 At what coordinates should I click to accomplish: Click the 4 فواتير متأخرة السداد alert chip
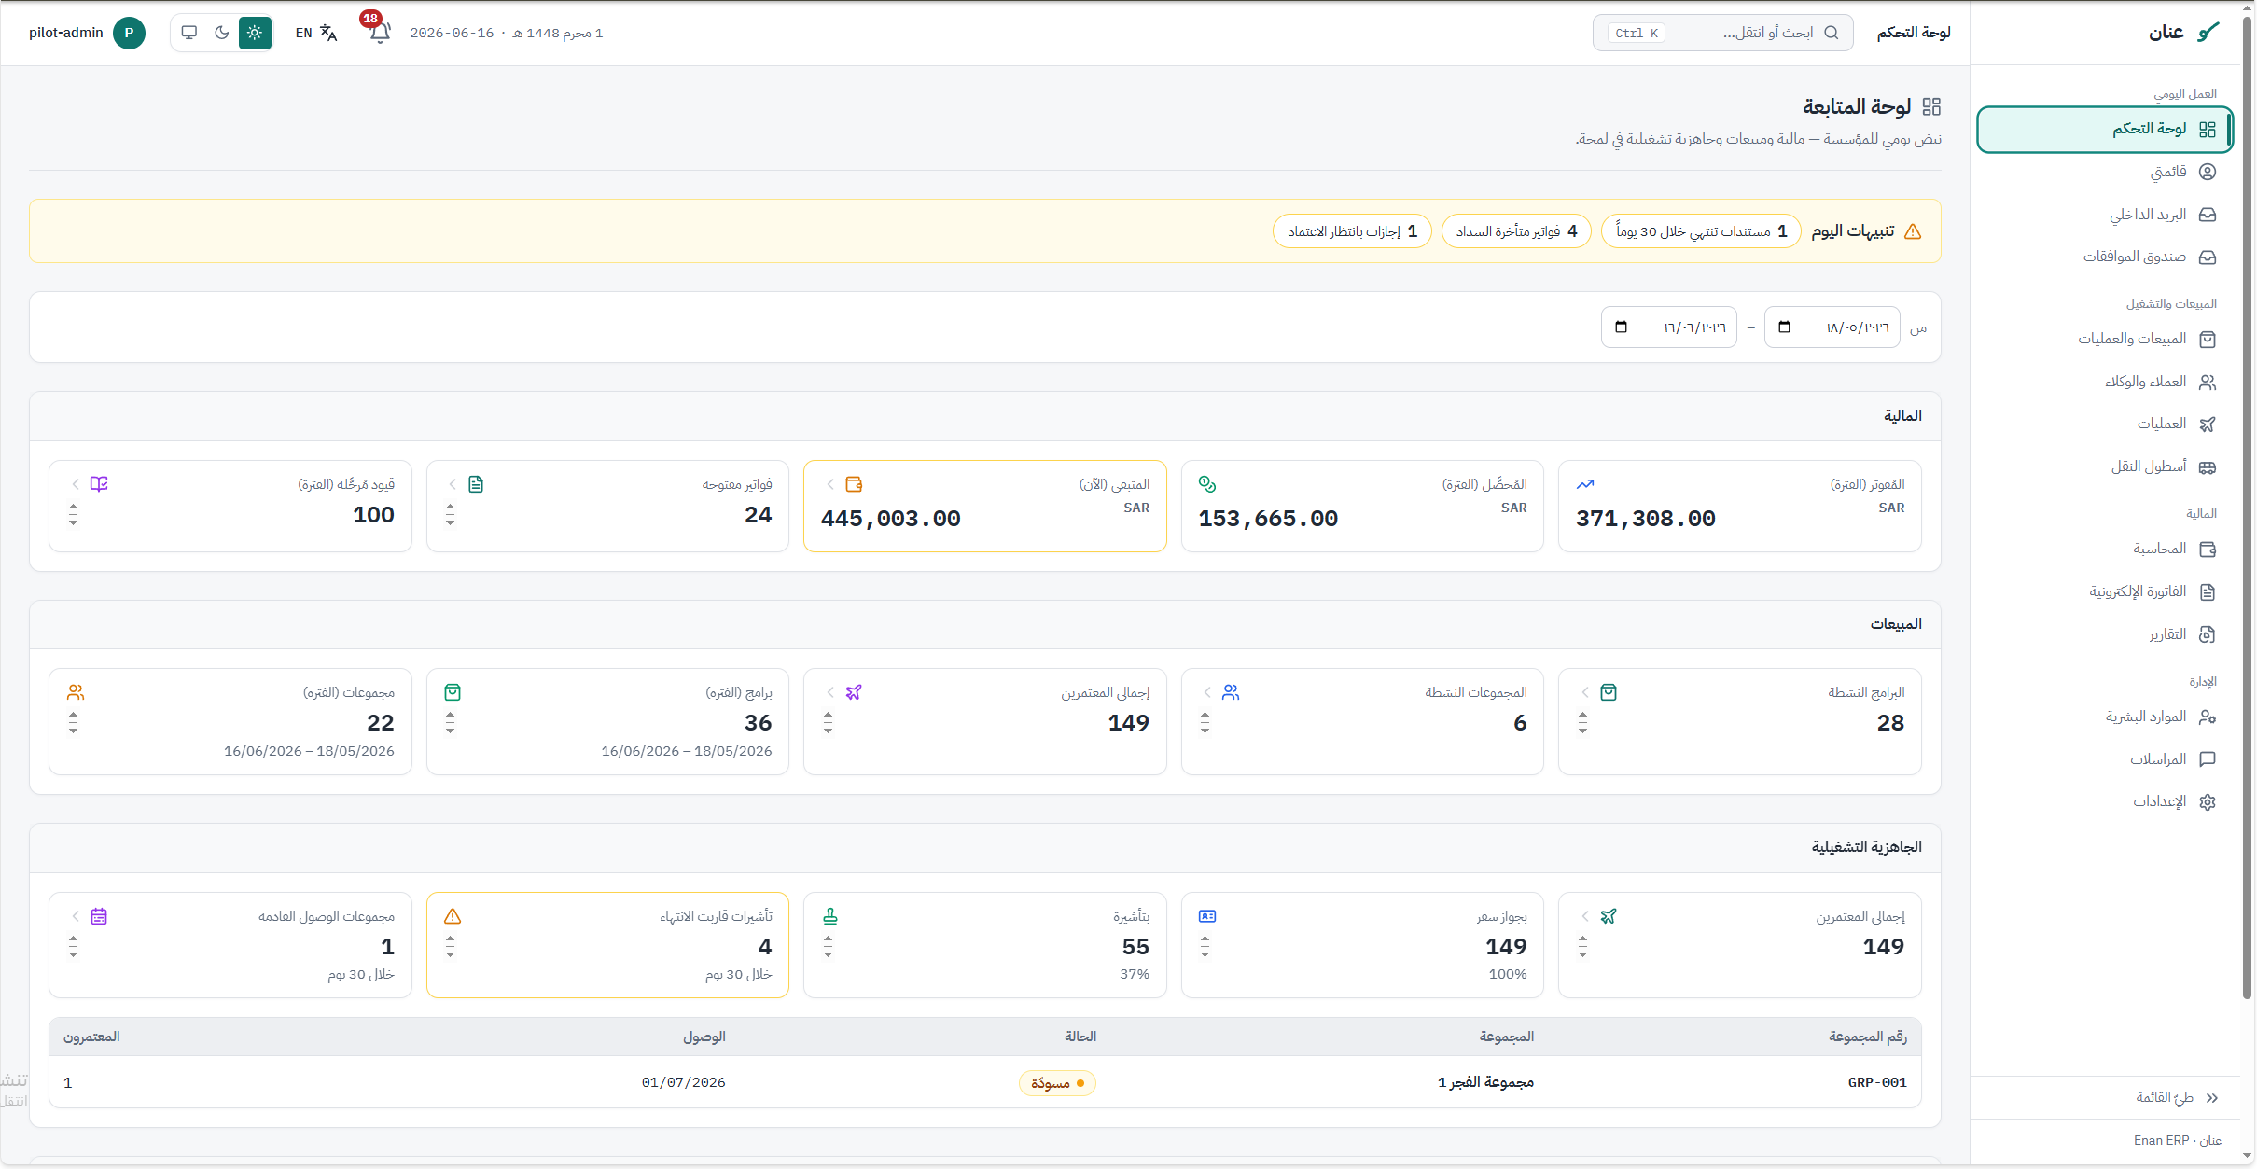click(1516, 231)
